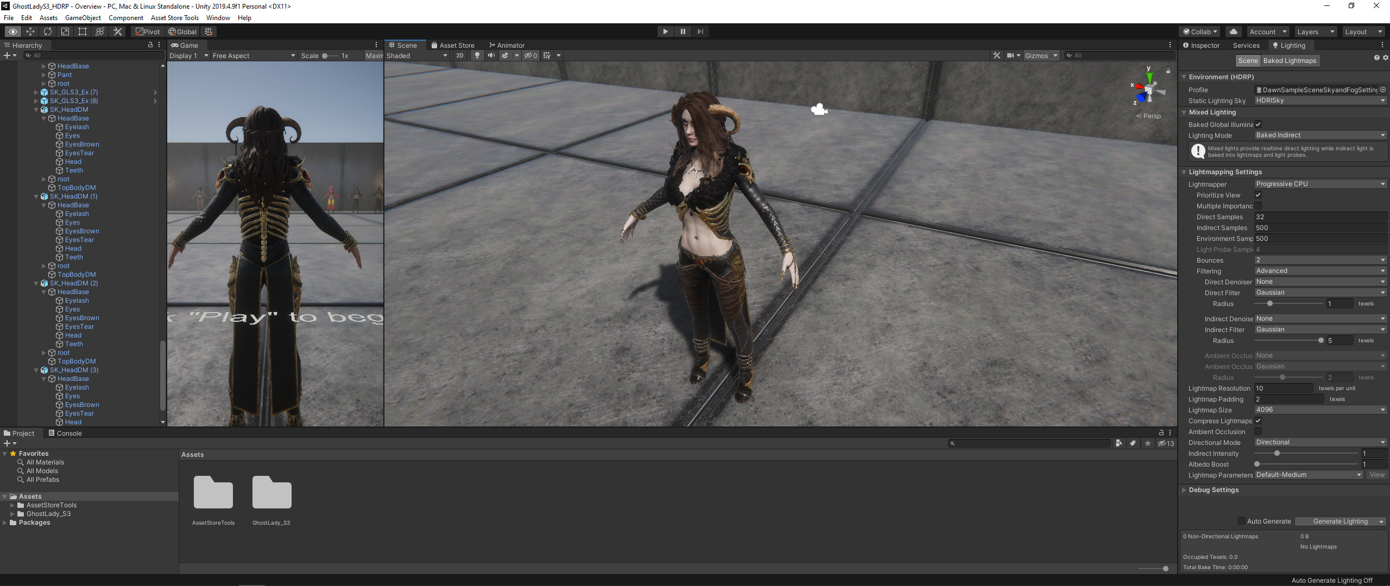Viewport: 1390px width, 586px height.
Task: Toggle scene effects (skybox) icon
Action: (505, 55)
